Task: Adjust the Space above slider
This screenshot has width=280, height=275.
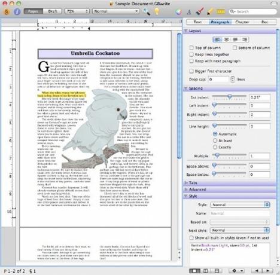Action: [x=229, y=166]
